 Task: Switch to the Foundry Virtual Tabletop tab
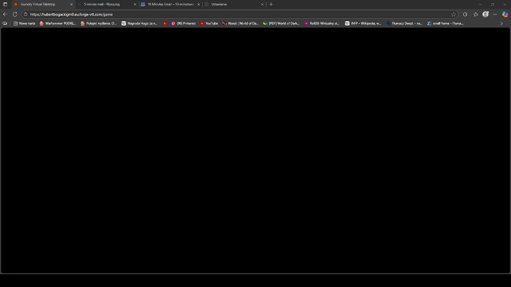click(x=43, y=4)
